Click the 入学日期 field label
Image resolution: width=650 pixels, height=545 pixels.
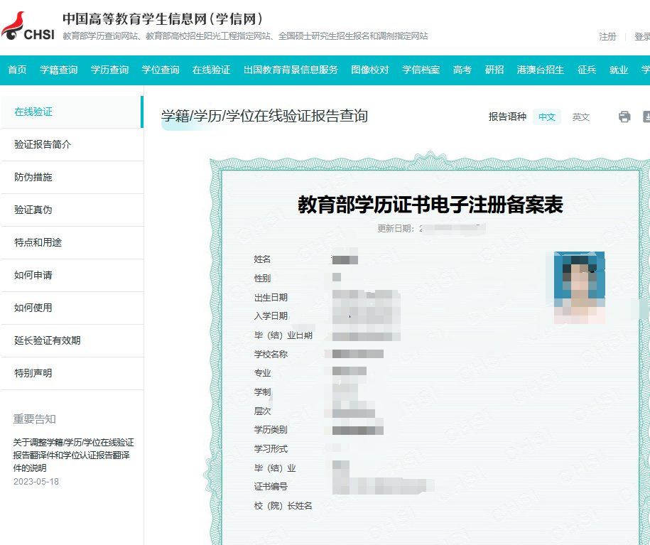[271, 316]
